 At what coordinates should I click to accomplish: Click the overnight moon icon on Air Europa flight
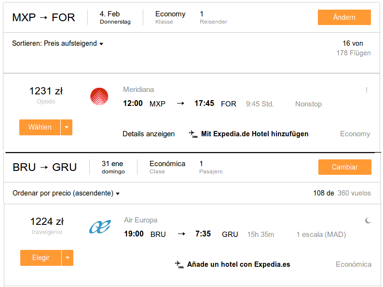coord(368,221)
